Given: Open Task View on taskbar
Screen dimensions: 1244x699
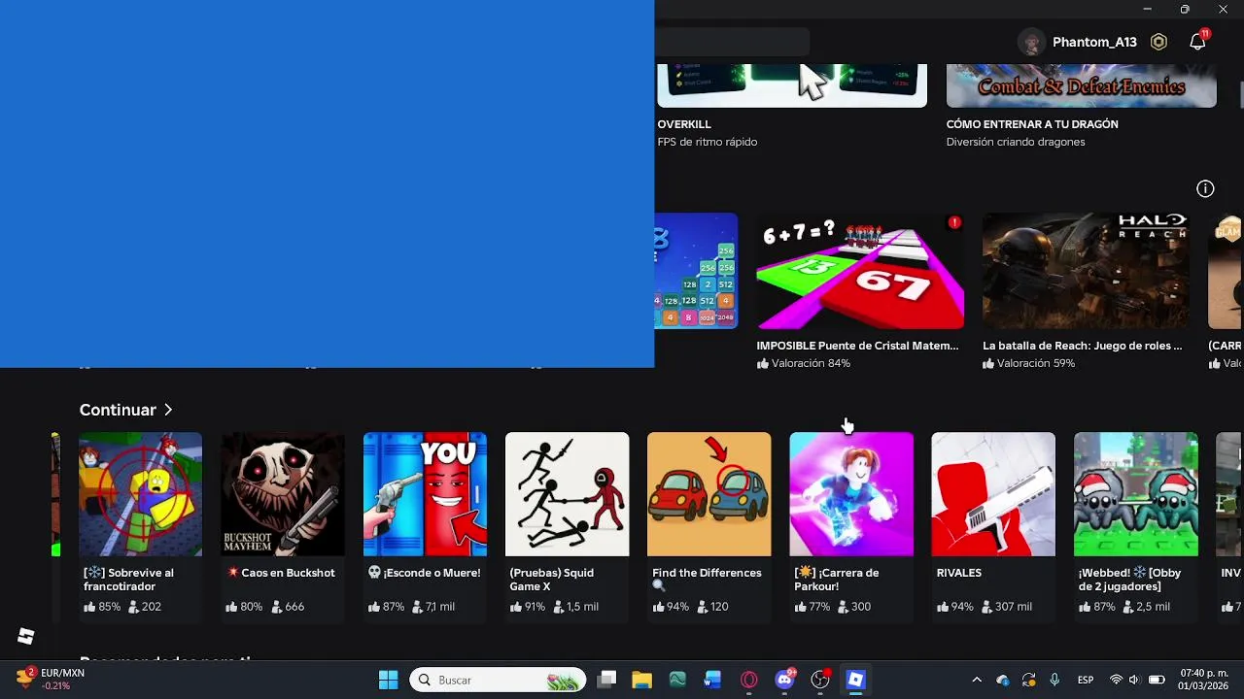Looking at the screenshot, I should pyautogui.click(x=606, y=680).
